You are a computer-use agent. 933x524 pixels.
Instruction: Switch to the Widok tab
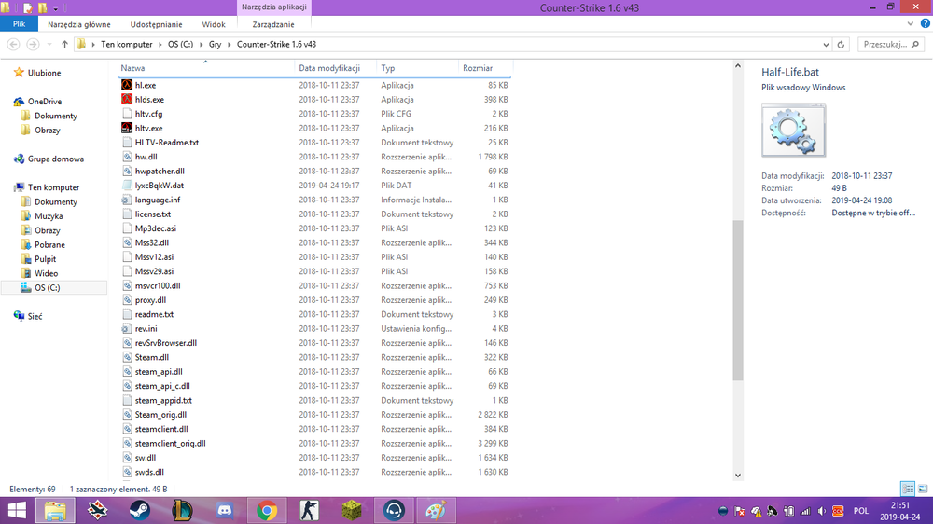(214, 24)
